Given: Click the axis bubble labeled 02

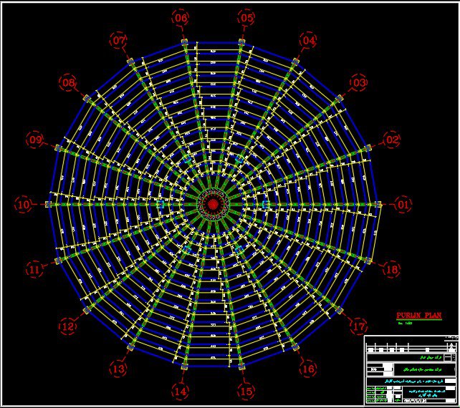Looking at the screenshot, I should click(392, 140).
